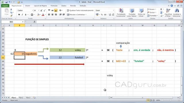Toggle Italic (I) formatting
This screenshot has height=103, width=184.
click(x=22, y=15)
